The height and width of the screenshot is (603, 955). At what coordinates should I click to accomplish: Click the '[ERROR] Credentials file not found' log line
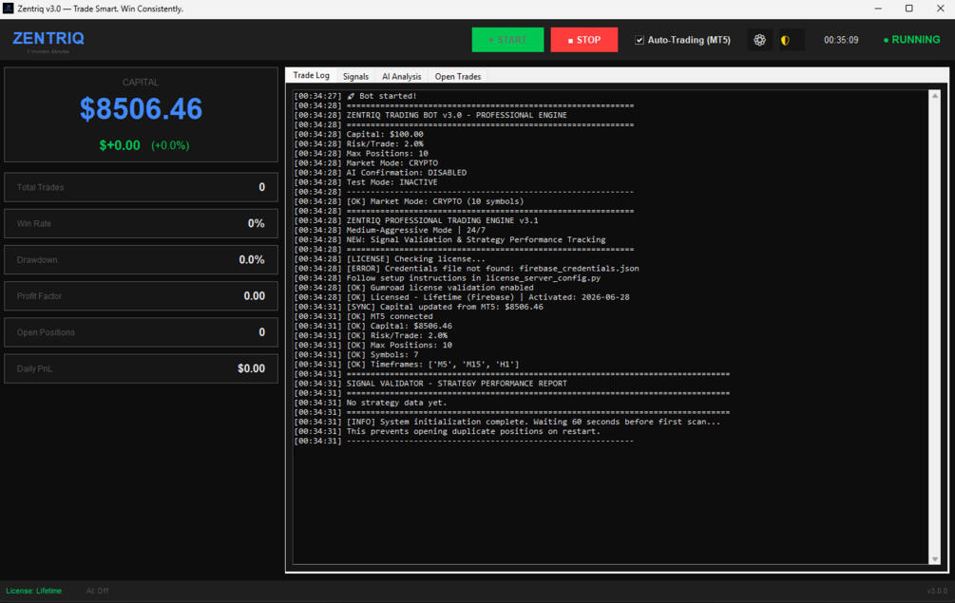coord(467,269)
